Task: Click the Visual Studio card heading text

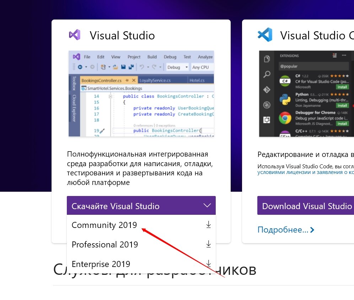Action: pyautogui.click(x=122, y=36)
